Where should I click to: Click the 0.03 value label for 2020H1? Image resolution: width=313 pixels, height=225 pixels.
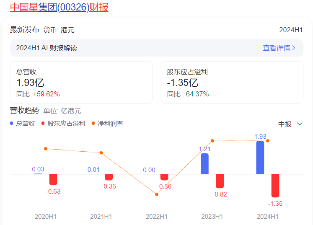(x=38, y=169)
